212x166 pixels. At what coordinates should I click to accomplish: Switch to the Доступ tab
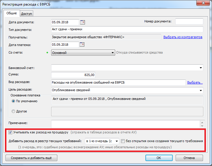[27, 13]
